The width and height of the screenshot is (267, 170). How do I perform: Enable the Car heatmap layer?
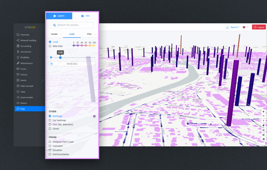click(50, 120)
